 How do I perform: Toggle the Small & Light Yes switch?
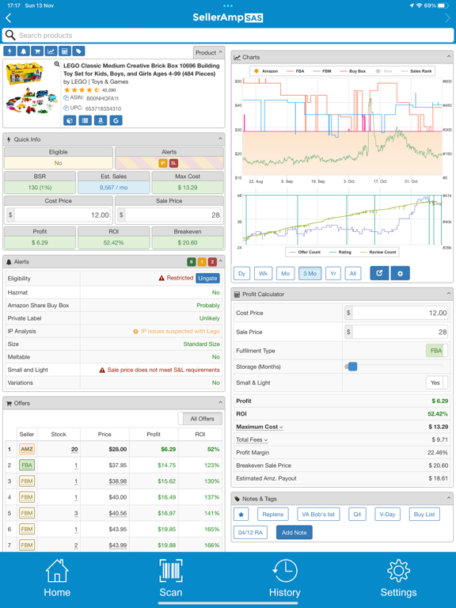[x=437, y=382]
